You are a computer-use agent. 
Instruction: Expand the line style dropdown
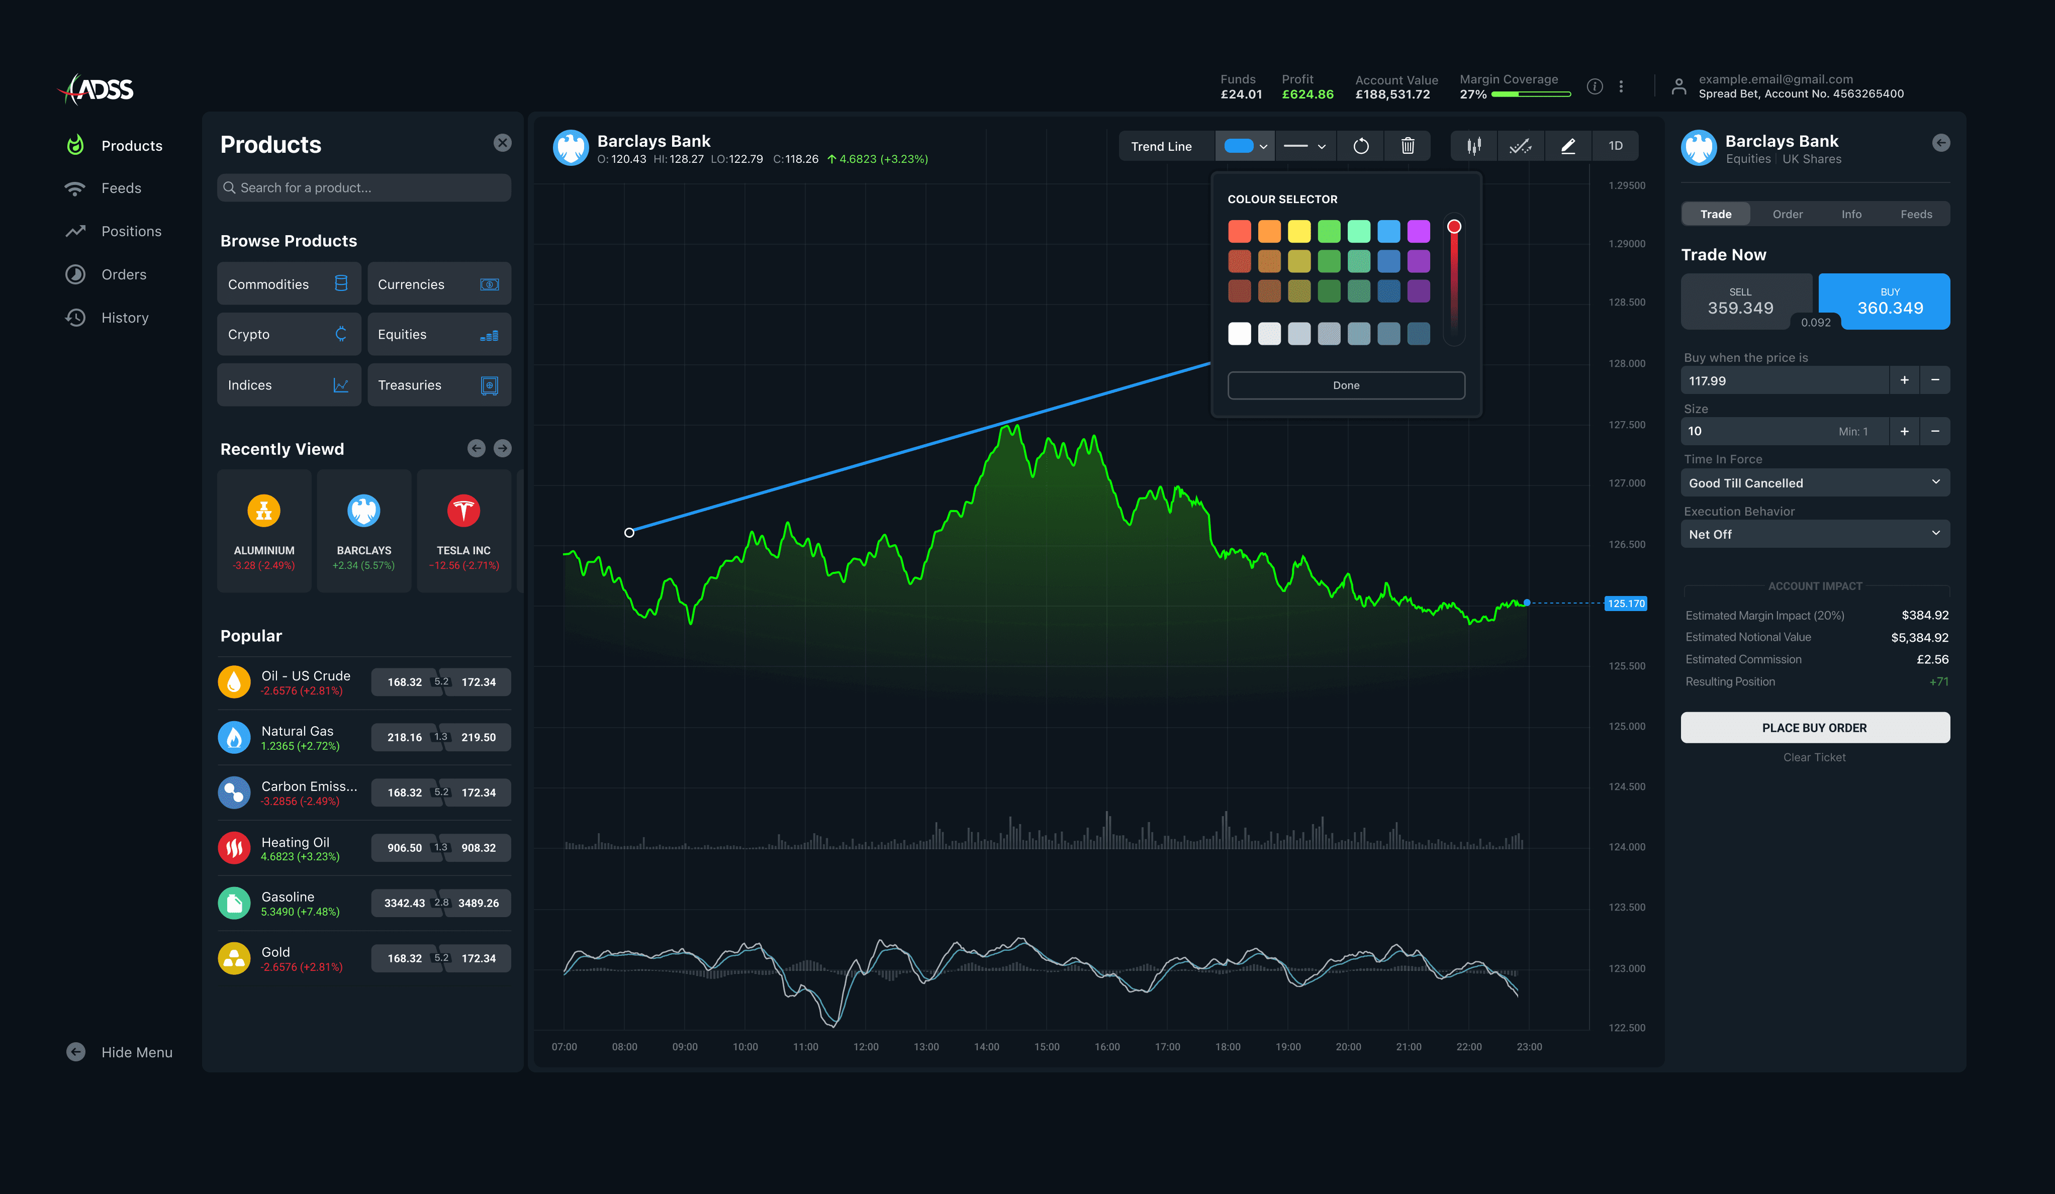coord(1305,146)
